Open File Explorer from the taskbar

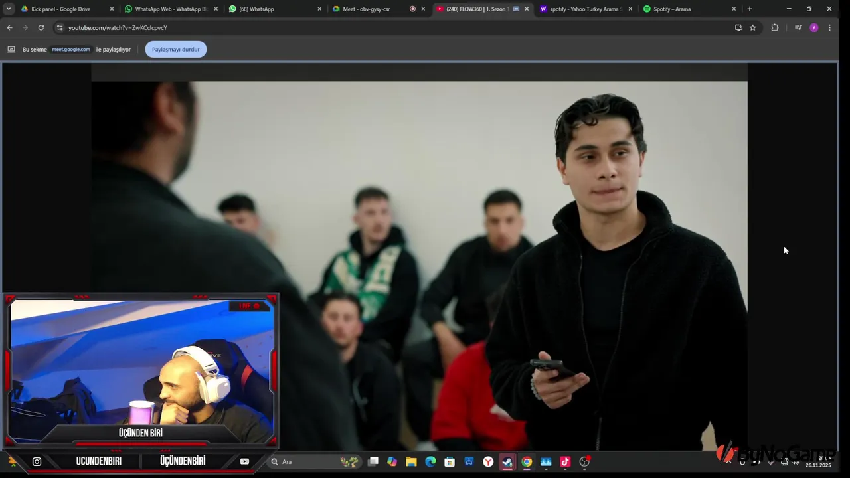click(x=412, y=461)
